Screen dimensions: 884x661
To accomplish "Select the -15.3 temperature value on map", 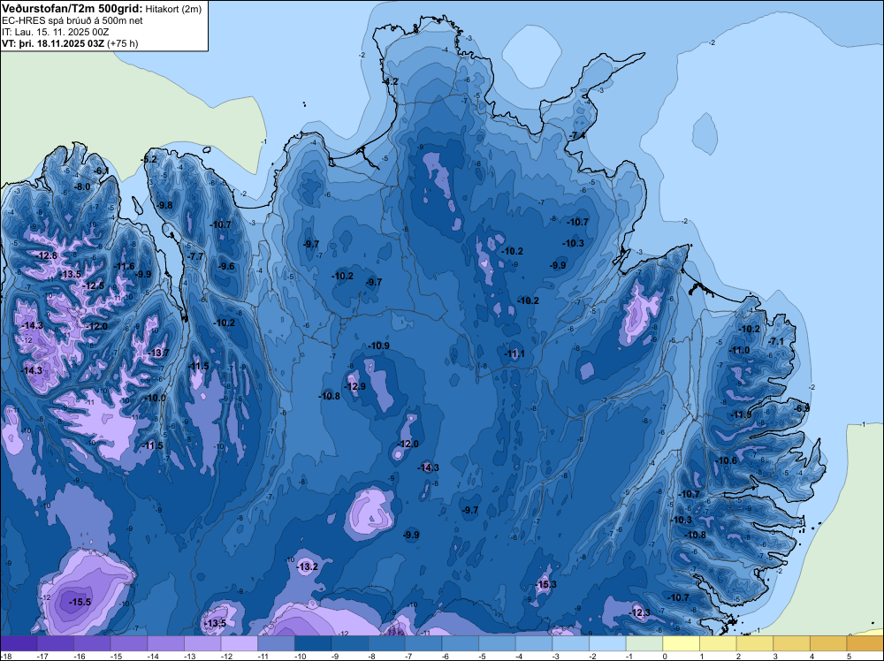I will pyautogui.click(x=545, y=584).
